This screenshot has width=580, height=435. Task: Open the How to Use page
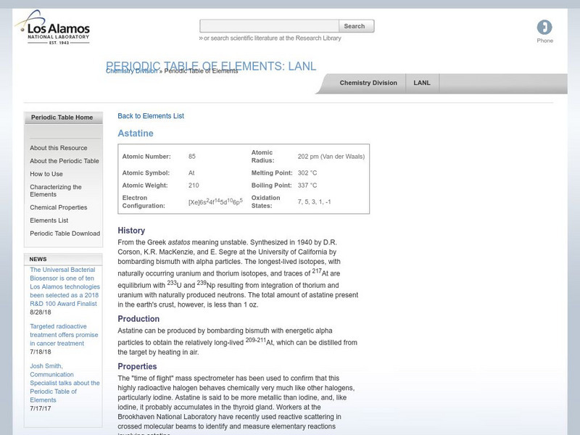point(46,174)
